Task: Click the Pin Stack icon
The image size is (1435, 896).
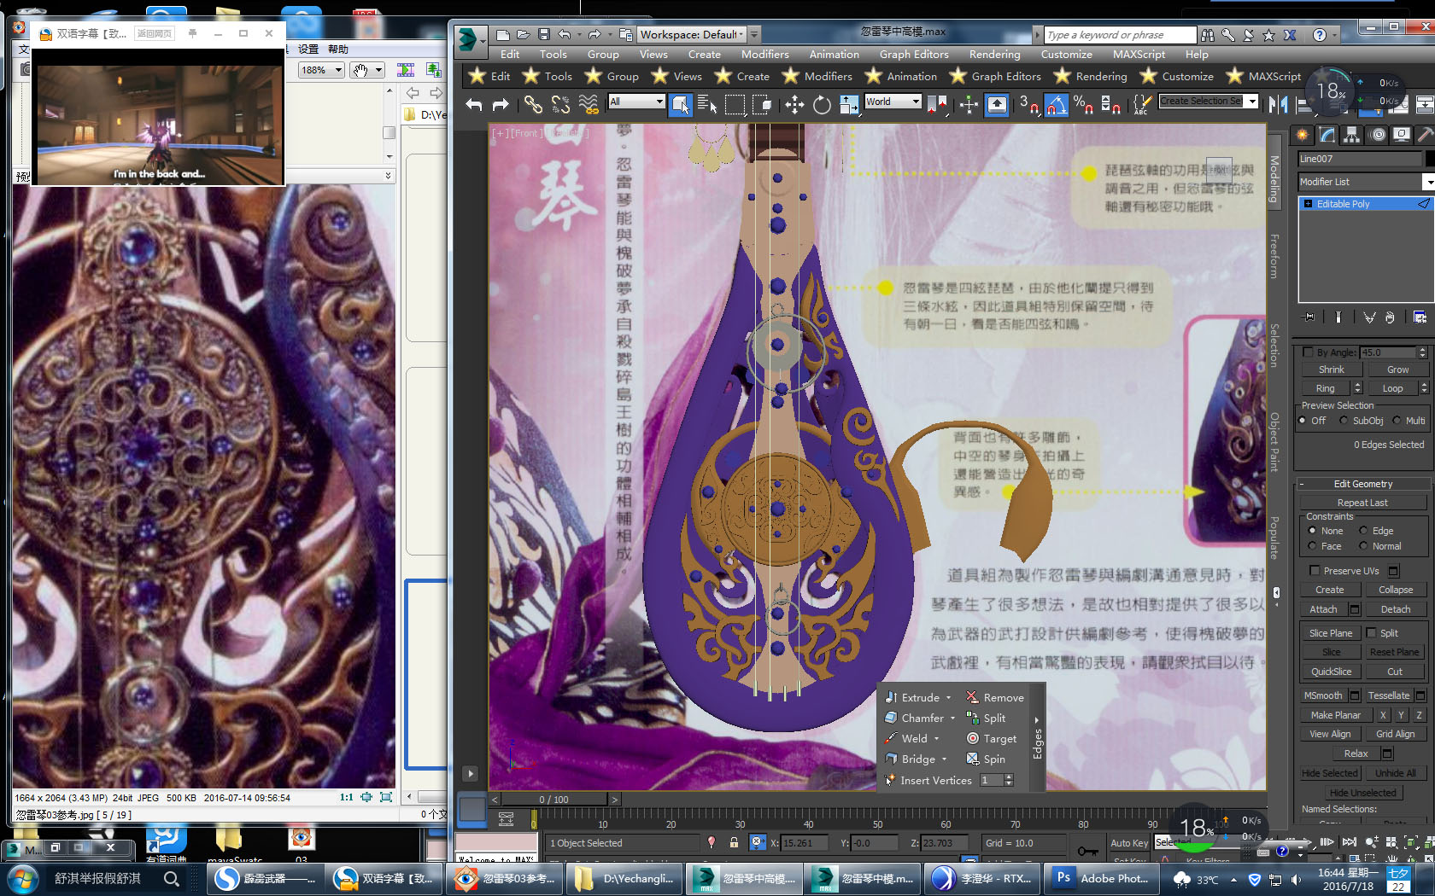Action: (1309, 317)
